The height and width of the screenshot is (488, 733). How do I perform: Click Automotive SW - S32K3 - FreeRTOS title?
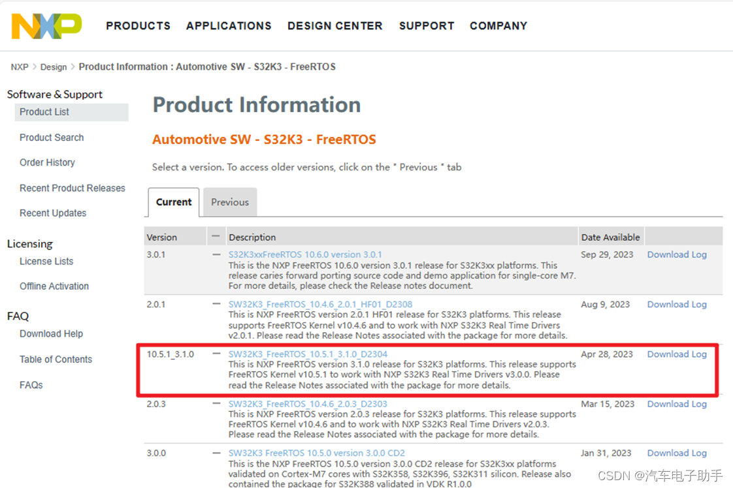[x=264, y=140]
